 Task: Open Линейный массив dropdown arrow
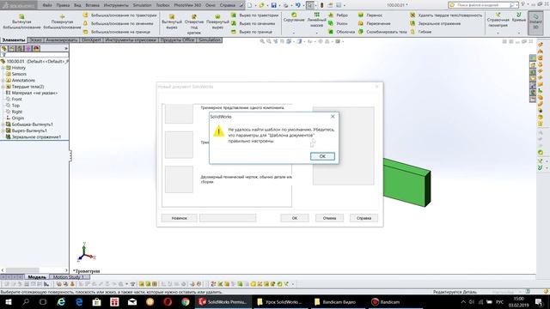coord(316,33)
